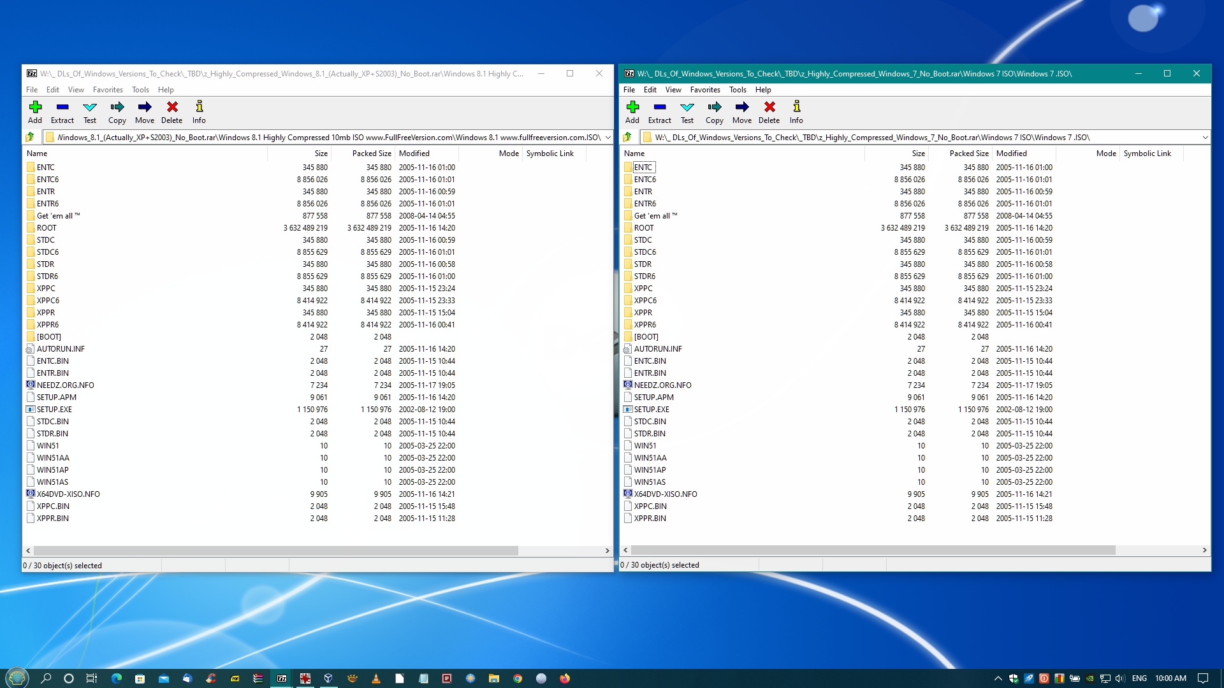Click Delete in right 7-Zip window
The height and width of the screenshot is (688, 1224).
(769, 112)
